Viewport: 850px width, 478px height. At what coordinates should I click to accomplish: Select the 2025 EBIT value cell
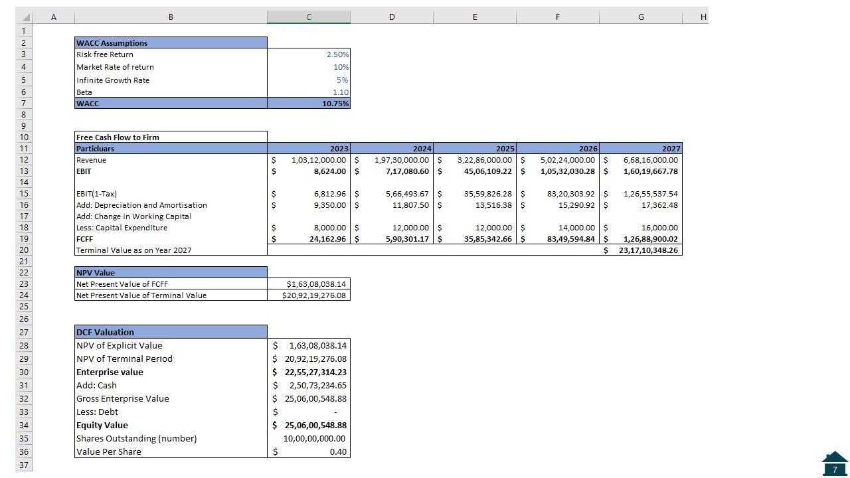coord(475,171)
